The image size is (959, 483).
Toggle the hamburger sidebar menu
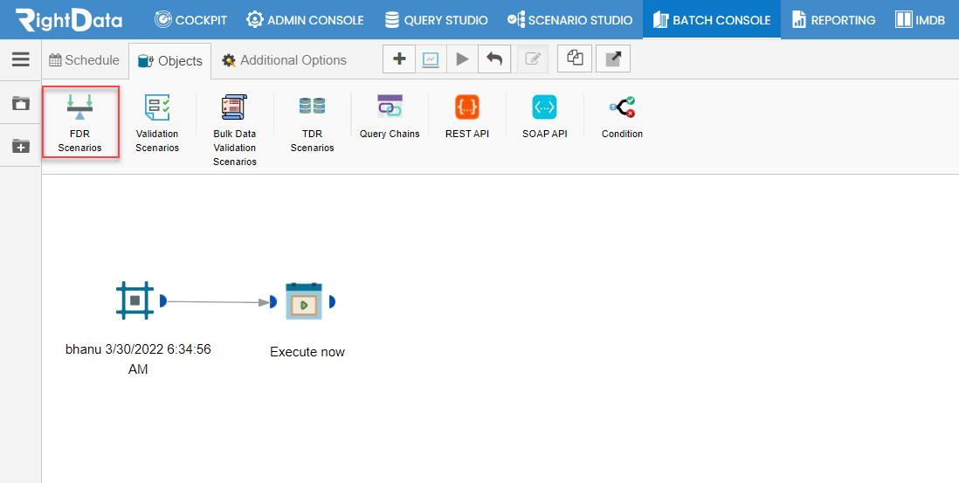coord(21,59)
